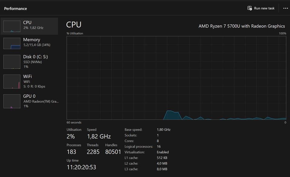Click the AMD Ryzen 7 5700U processor name
The height and width of the screenshot is (177, 290).
[x=242, y=26]
